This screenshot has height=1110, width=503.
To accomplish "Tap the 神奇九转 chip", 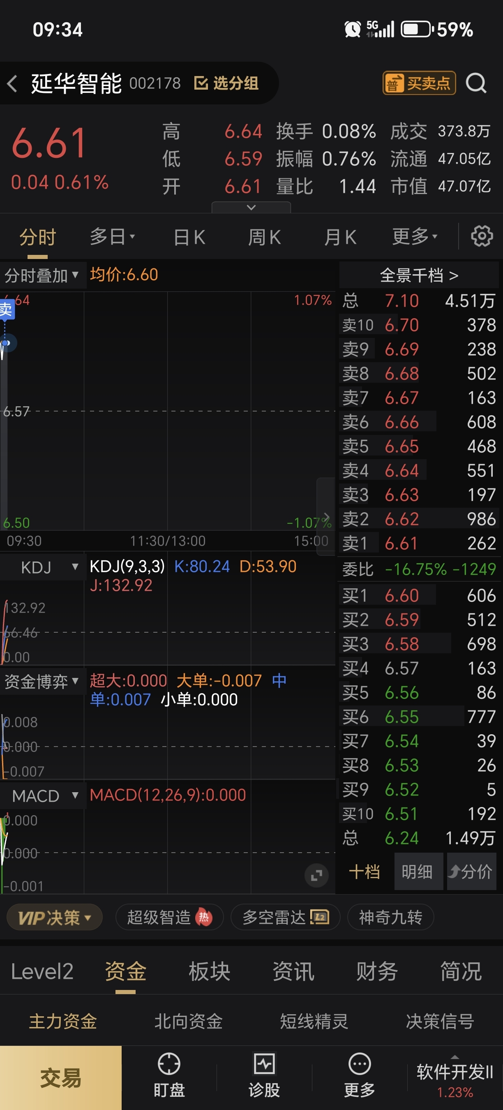I will coord(390,918).
